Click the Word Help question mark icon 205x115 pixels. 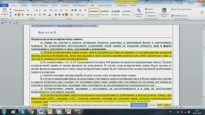tap(203, 5)
